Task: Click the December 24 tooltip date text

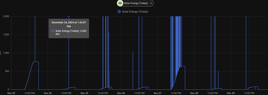Action: pyautogui.click(x=69, y=24)
